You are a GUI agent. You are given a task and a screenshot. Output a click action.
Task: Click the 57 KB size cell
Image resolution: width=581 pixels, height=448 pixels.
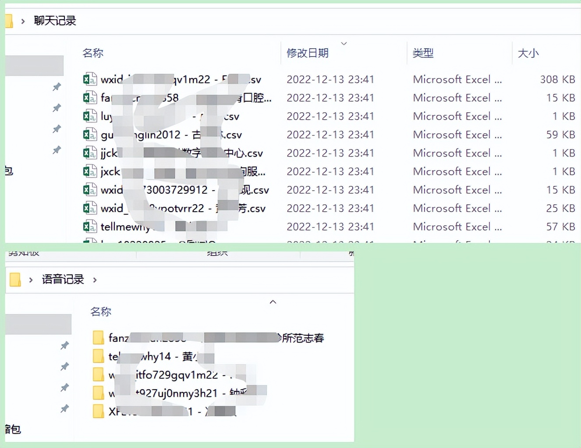click(x=560, y=227)
